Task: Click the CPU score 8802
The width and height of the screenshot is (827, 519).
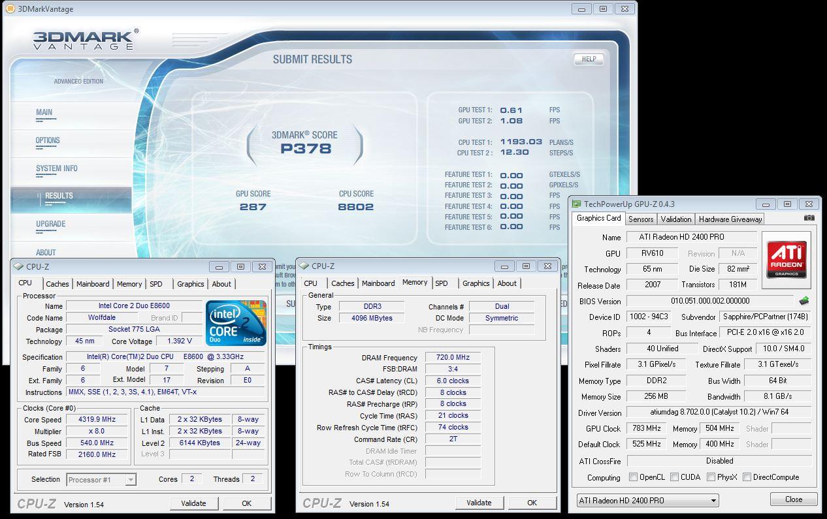Action: click(x=356, y=207)
